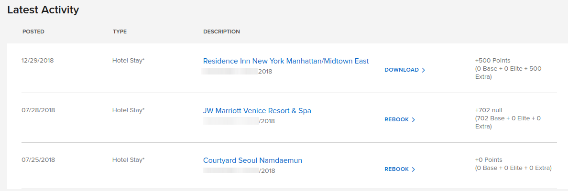The height and width of the screenshot is (191, 568).
Task: Click the chevron arrow beside DOWNLOAD
Action: 423,70
